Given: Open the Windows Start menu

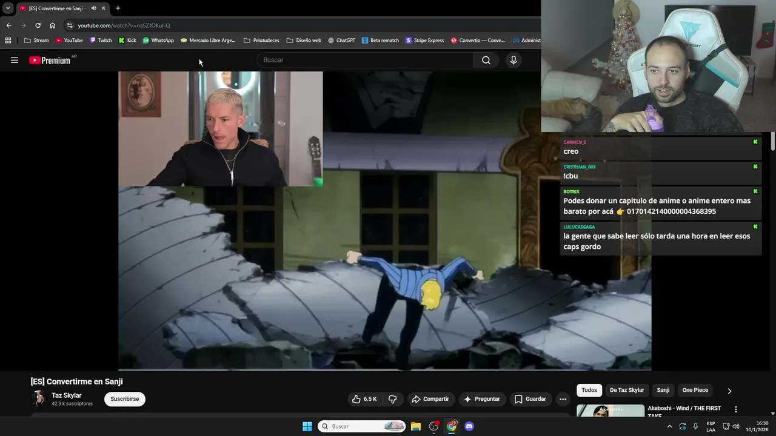Looking at the screenshot, I should [x=307, y=426].
